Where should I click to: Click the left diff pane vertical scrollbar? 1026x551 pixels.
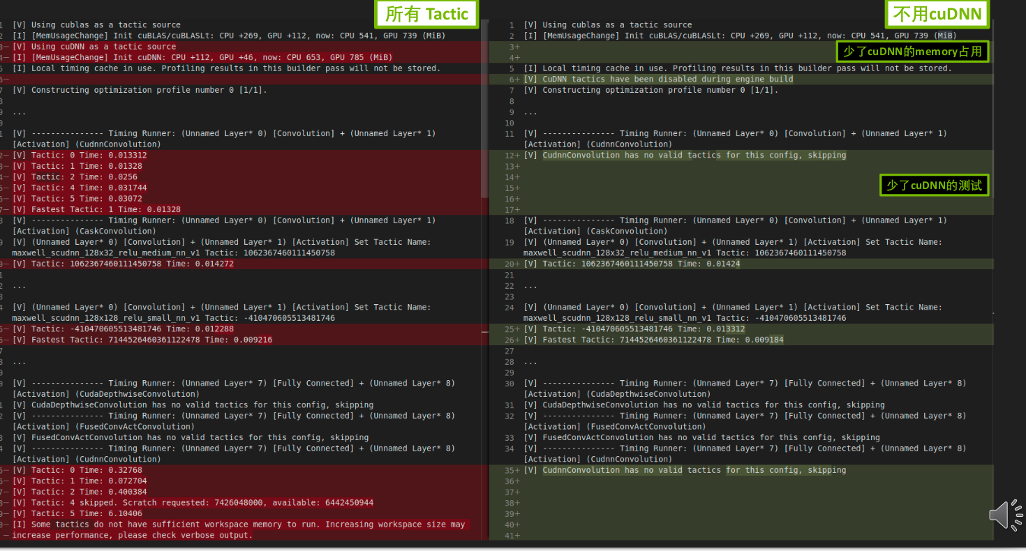pyautogui.click(x=485, y=105)
